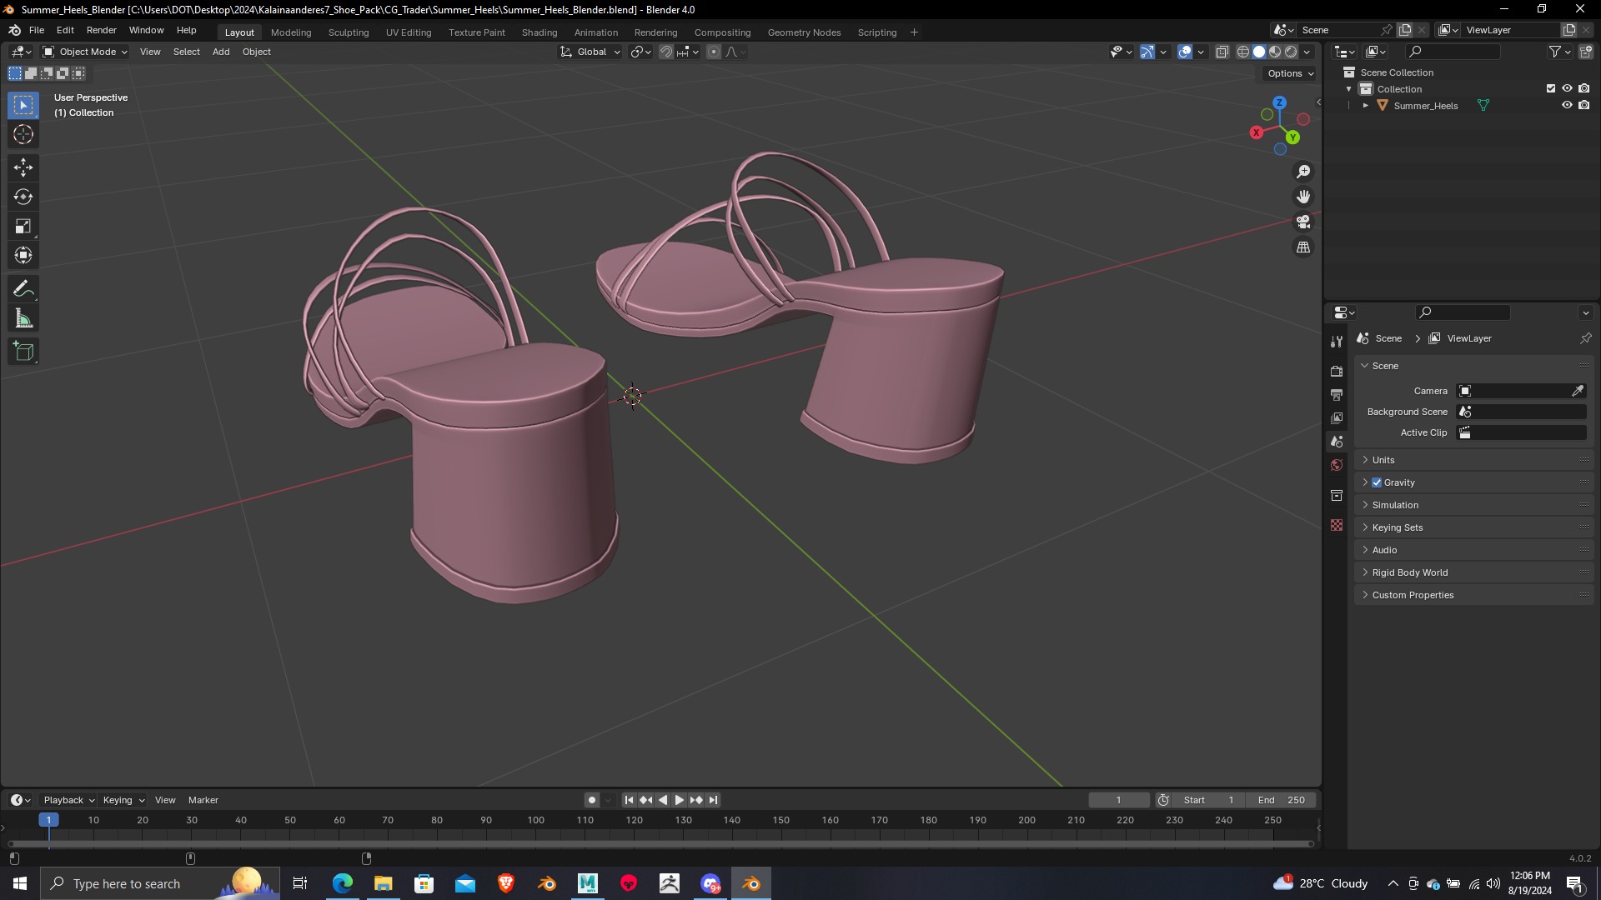Select the Transform tool
The height and width of the screenshot is (900, 1601).
pyautogui.click(x=23, y=255)
